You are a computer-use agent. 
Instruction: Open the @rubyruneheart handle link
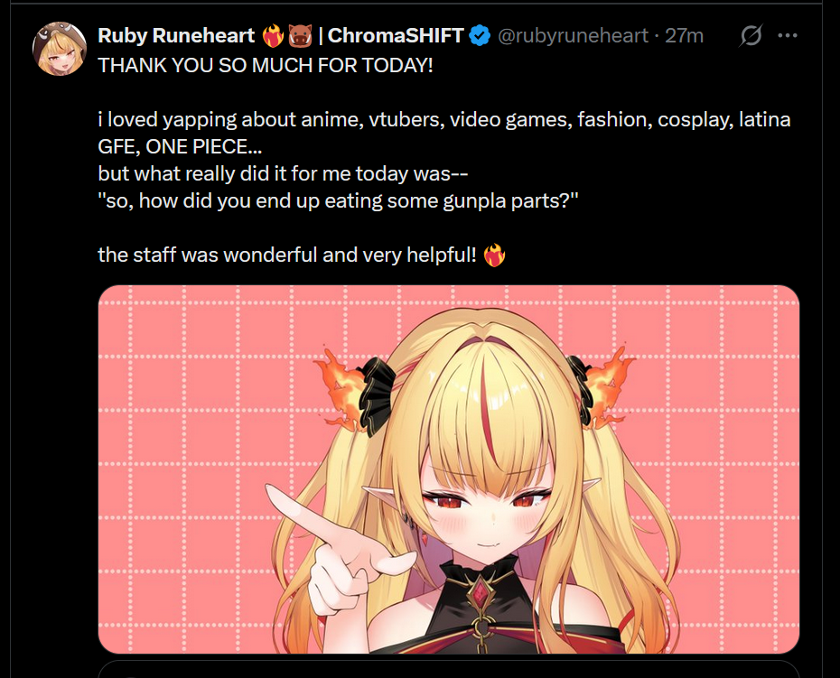click(x=573, y=36)
